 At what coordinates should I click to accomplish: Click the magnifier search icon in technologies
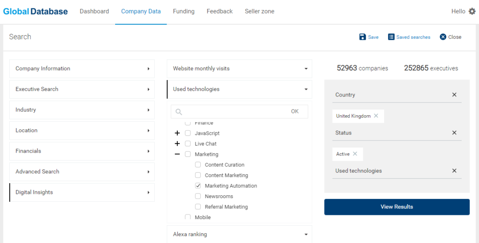tap(179, 112)
